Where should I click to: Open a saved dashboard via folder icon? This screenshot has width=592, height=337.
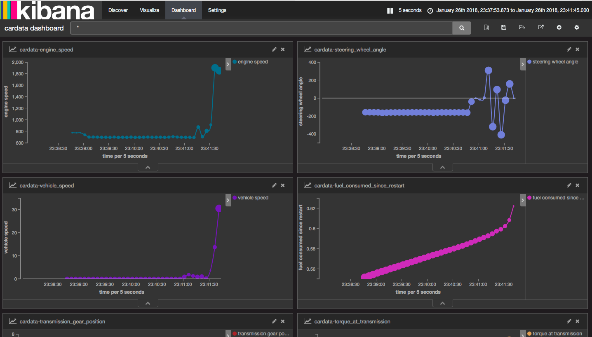(x=522, y=27)
